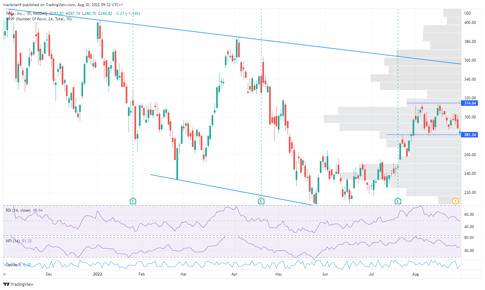Click the TradingView logo at bottom left

click(18, 284)
